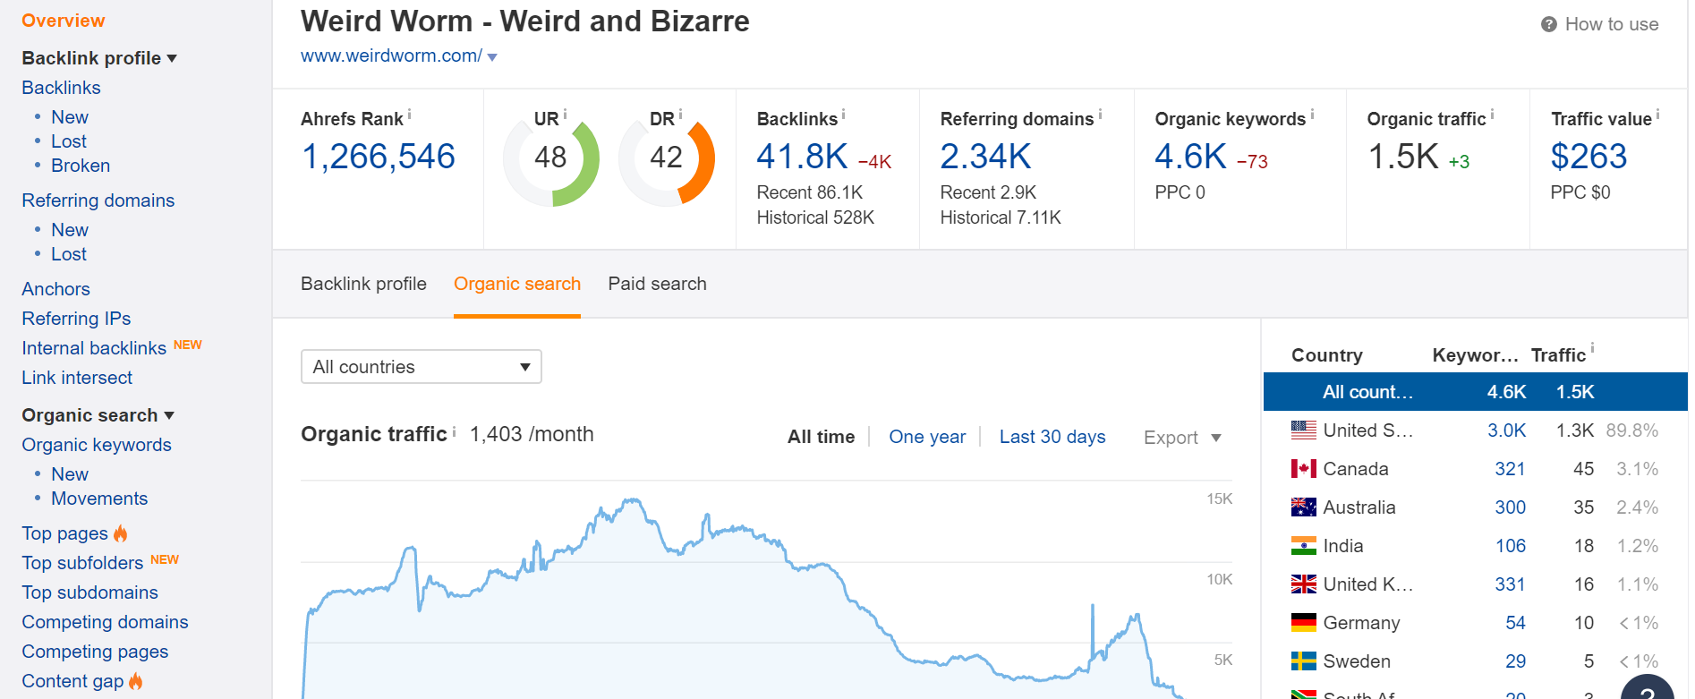Viewport: 1695px width, 699px height.
Task: Open the Movements sidebar link
Action: tap(99, 499)
